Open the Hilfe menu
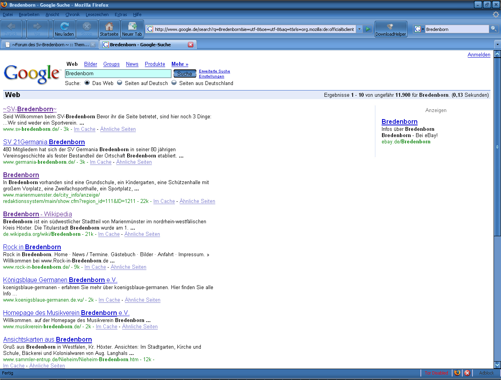Image resolution: width=501 pixels, height=380 pixels. (137, 14)
